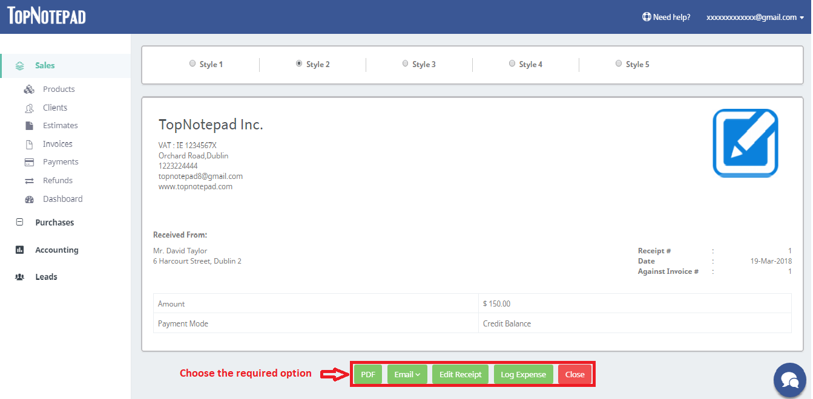Select the Style 4 radio button
This screenshot has width=813, height=399.
point(512,63)
